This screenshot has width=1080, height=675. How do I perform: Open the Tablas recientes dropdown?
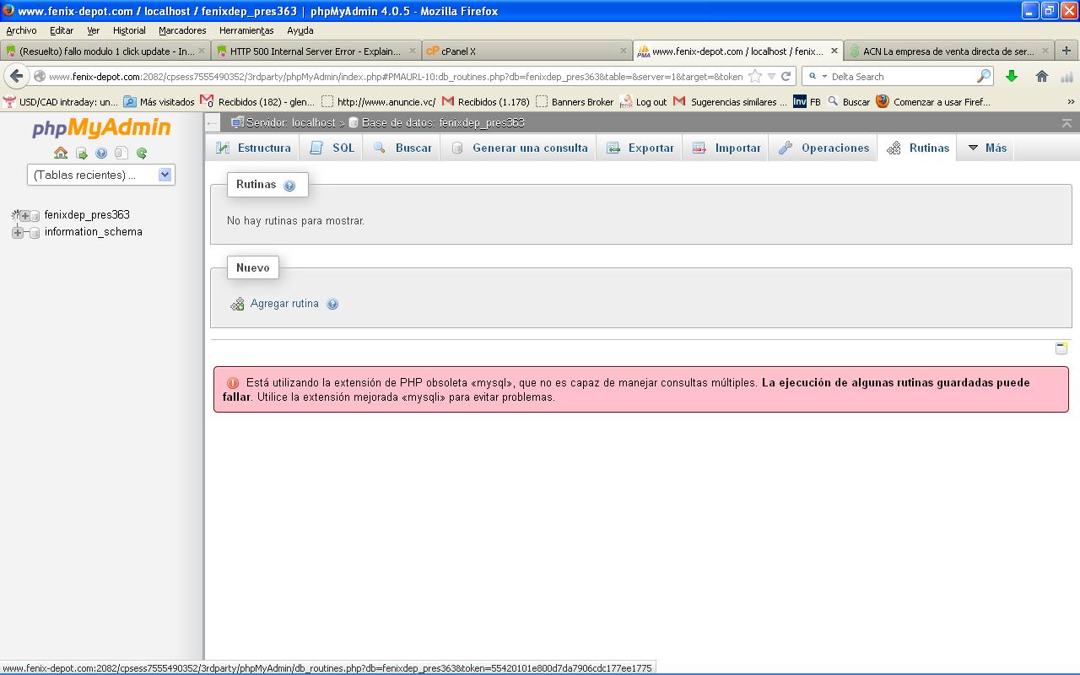coord(101,175)
